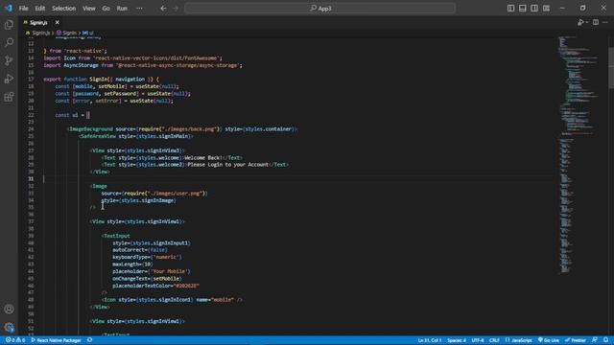
Task: Click the a1 variable breadcrumb
Action: click(x=88, y=33)
